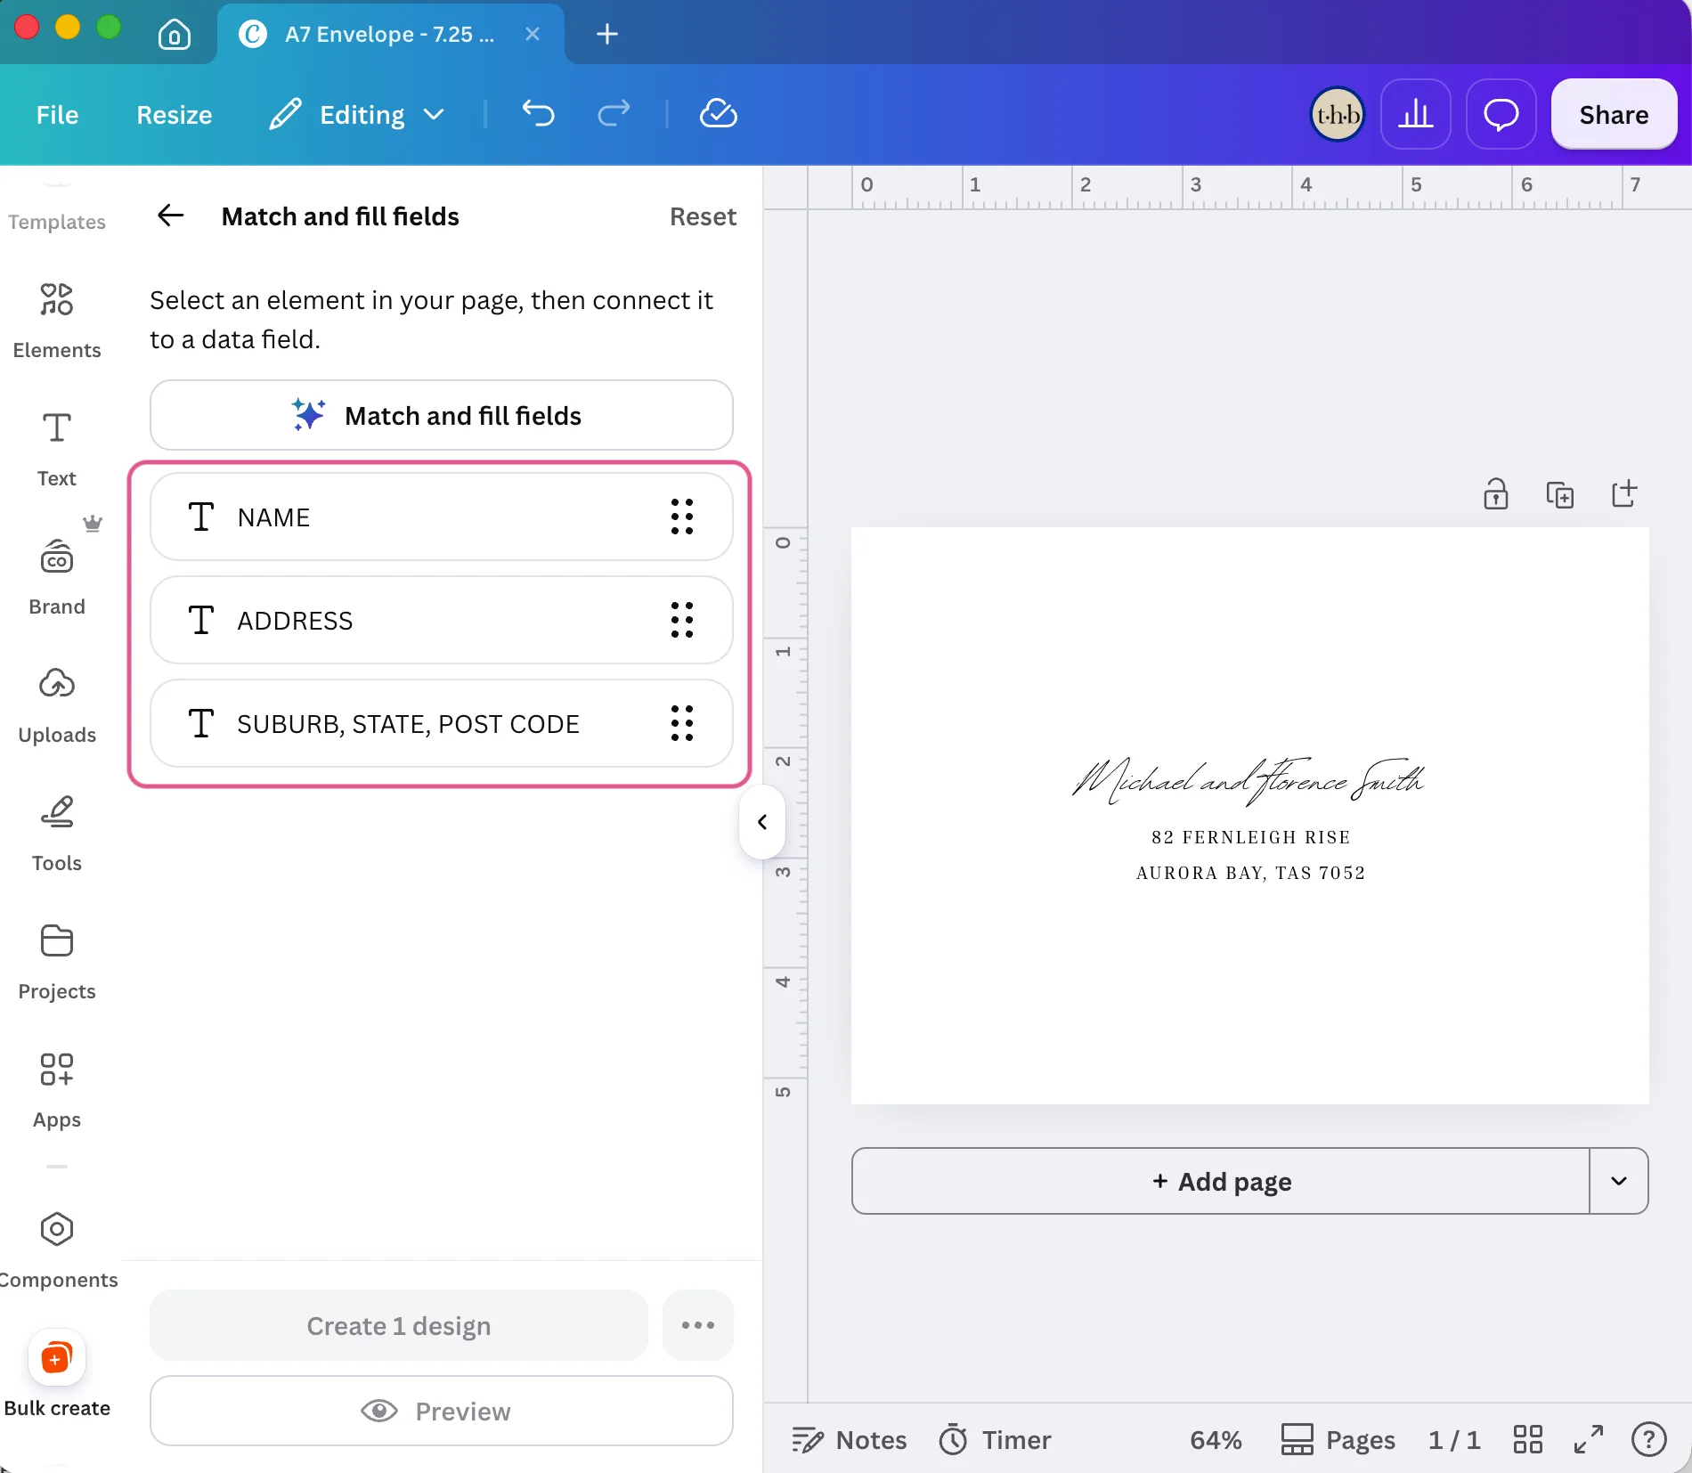This screenshot has height=1473, width=1692.
Task: Select the ADDRESS data field
Action: pyautogui.click(x=442, y=620)
